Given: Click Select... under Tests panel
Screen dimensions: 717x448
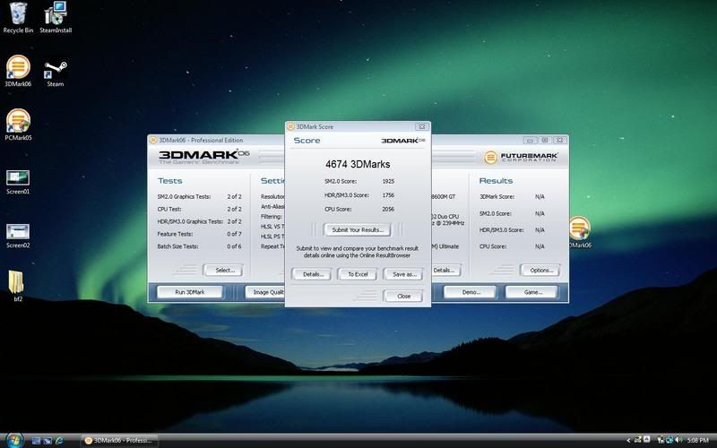Looking at the screenshot, I should point(223,271).
